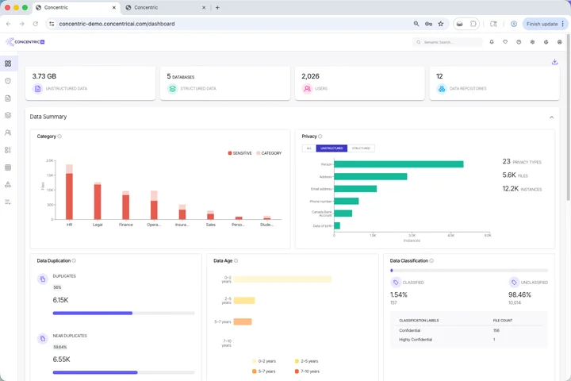The image size is (571, 381).
Task: Open the dashboard icon in left sidebar
Action: (x=8, y=63)
